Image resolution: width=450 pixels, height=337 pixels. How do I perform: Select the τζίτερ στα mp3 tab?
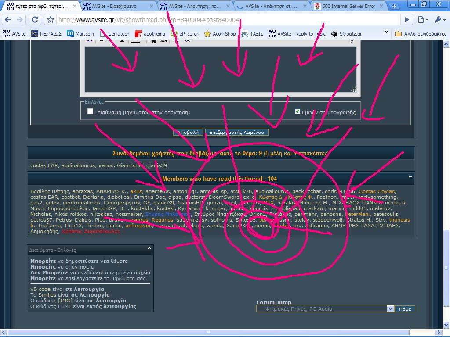click(x=41, y=6)
